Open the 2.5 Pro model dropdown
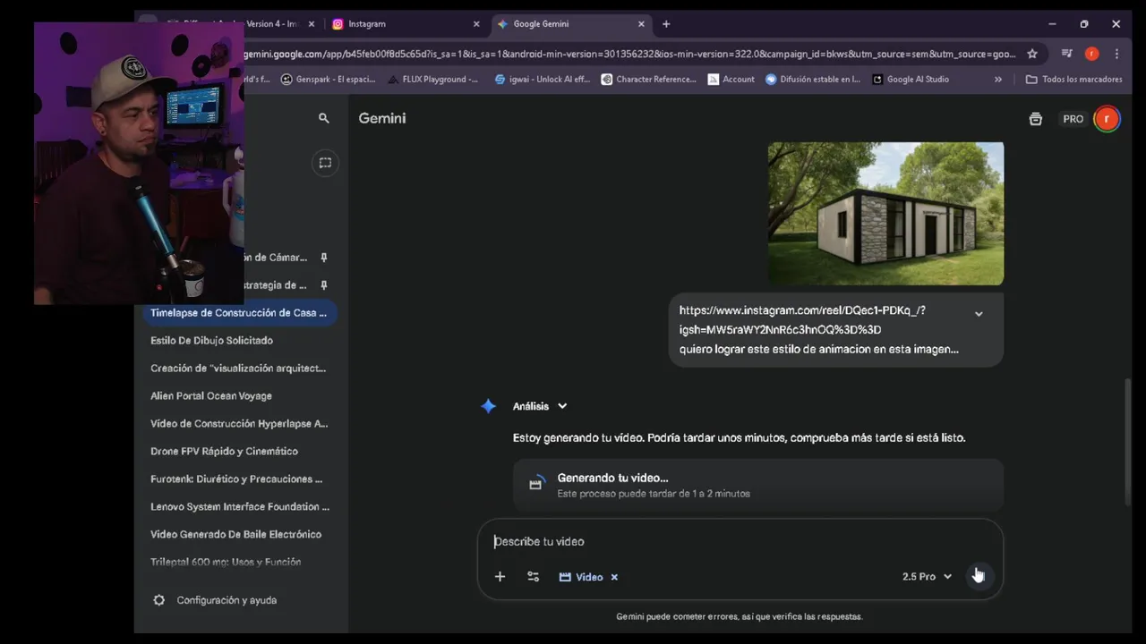1146x644 pixels. (x=927, y=577)
